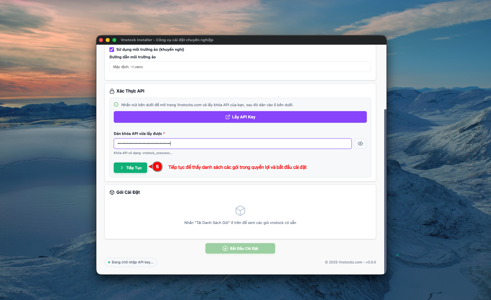This screenshot has width=491, height=300.
Task: Click the green status dot near "Đang chờ nhập API key"
Action: coord(109,262)
